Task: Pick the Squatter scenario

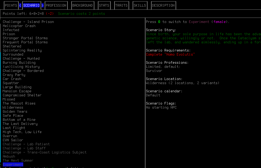Action: [x=11, y=83]
